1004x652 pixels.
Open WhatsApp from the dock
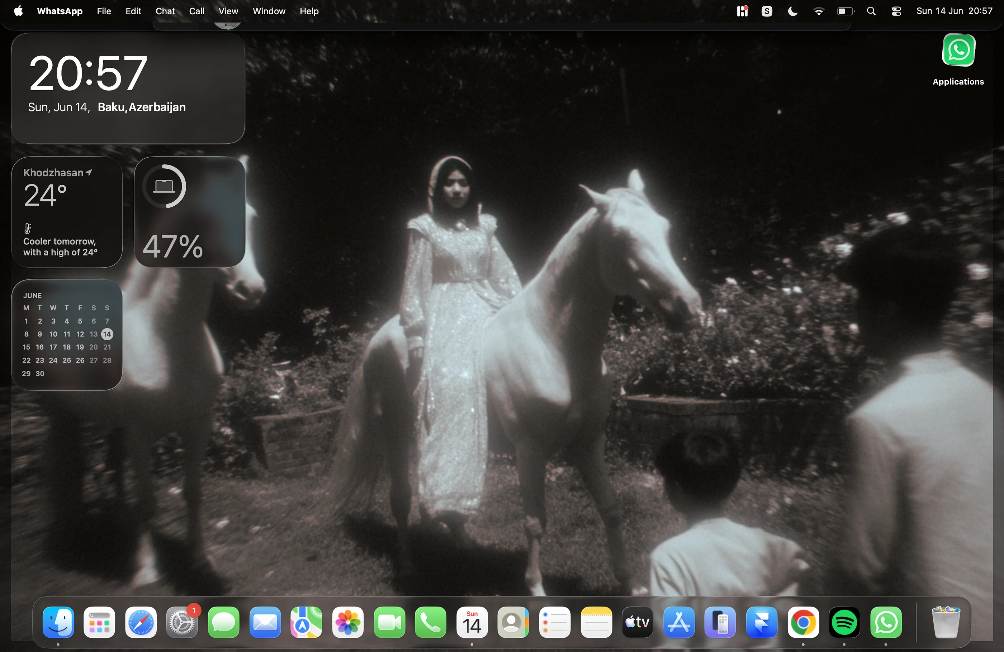point(885,623)
